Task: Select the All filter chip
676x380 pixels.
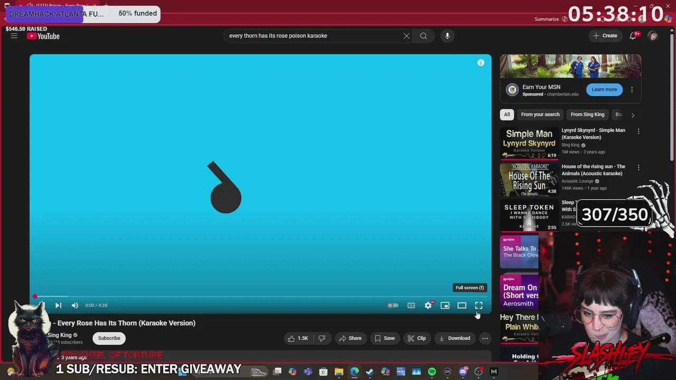Action: click(x=507, y=115)
